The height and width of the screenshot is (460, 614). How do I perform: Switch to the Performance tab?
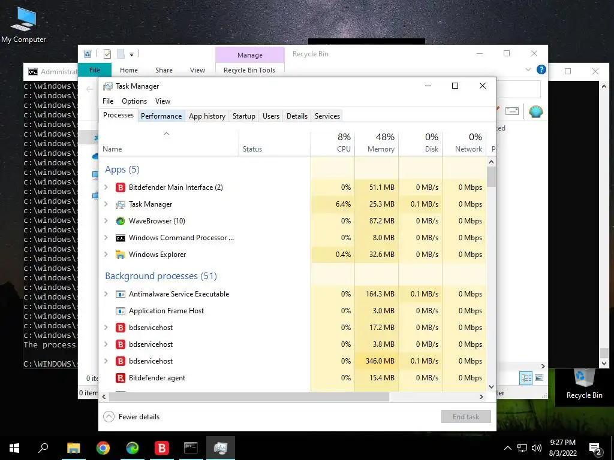pos(161,116)
